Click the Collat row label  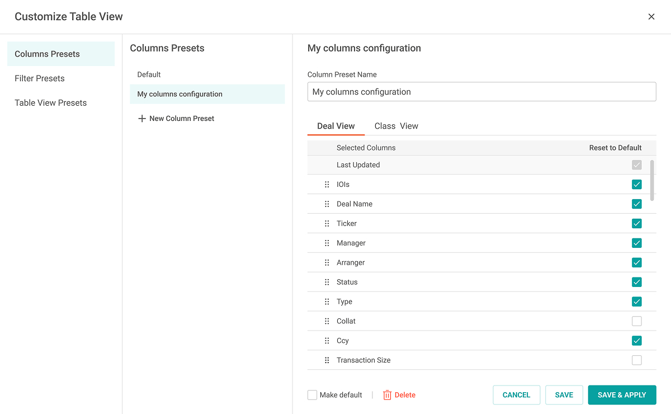pyautogui.click(x=346, y=321)
